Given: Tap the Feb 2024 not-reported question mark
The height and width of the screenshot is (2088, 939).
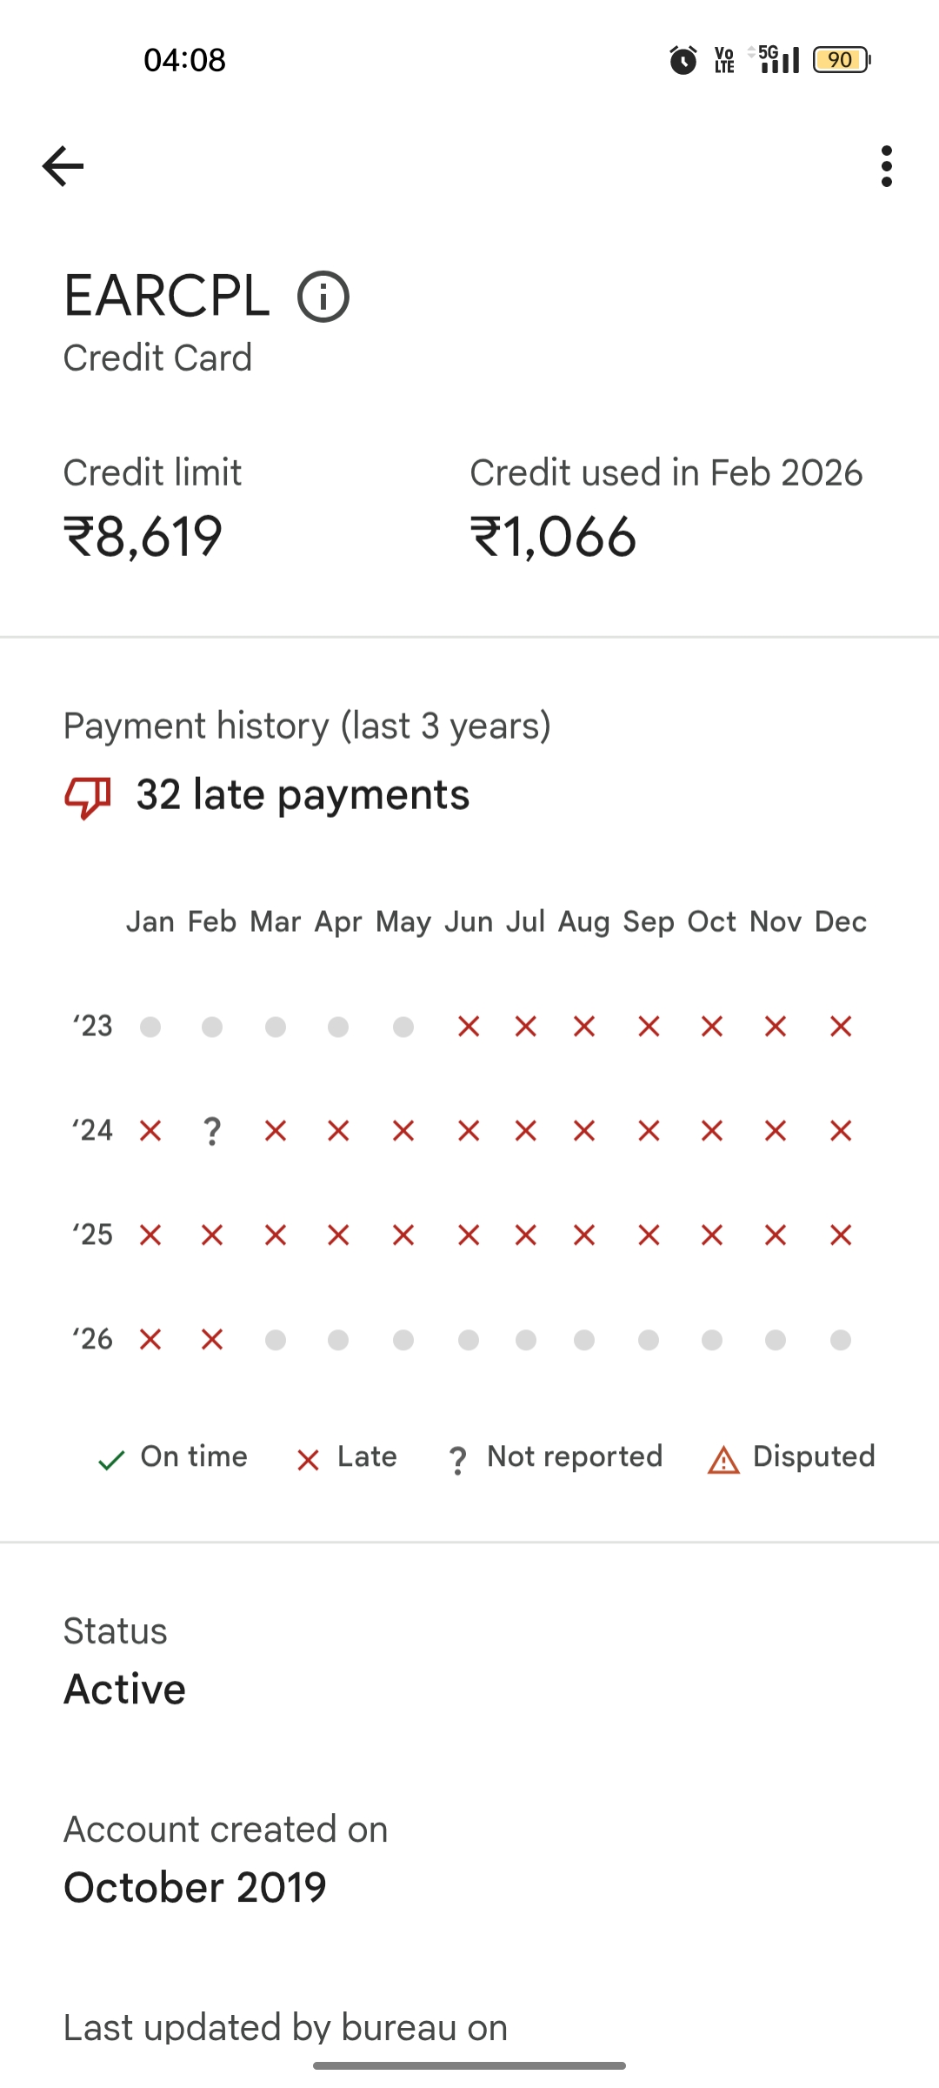Looking at the screenshot, I should (212, 1131).
